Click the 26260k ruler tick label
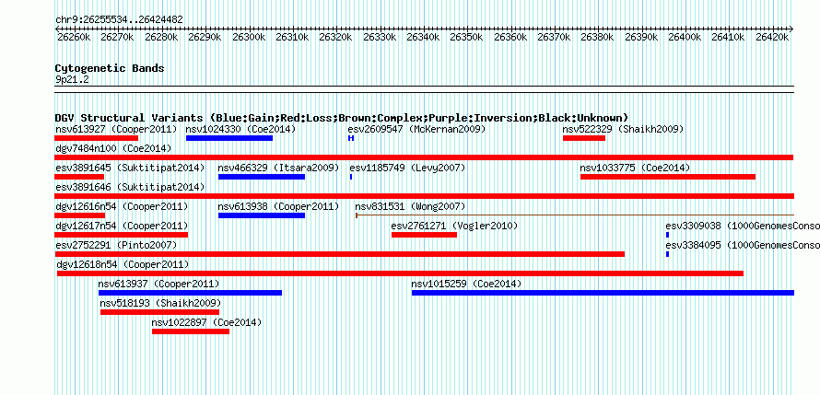Viewport: 820px width, 395px height. (x=73, y=37)
